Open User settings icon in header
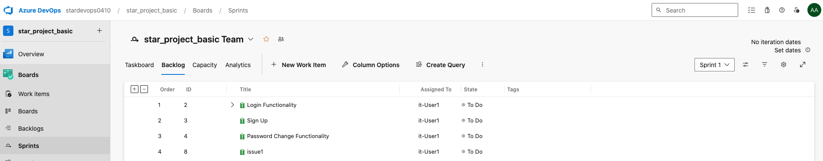This screenshot has height=161, width=823. [797, 10]
